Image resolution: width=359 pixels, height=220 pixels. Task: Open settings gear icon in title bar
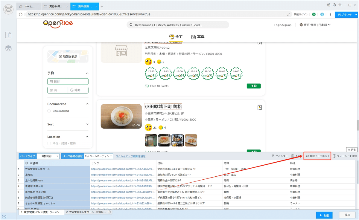340,5
